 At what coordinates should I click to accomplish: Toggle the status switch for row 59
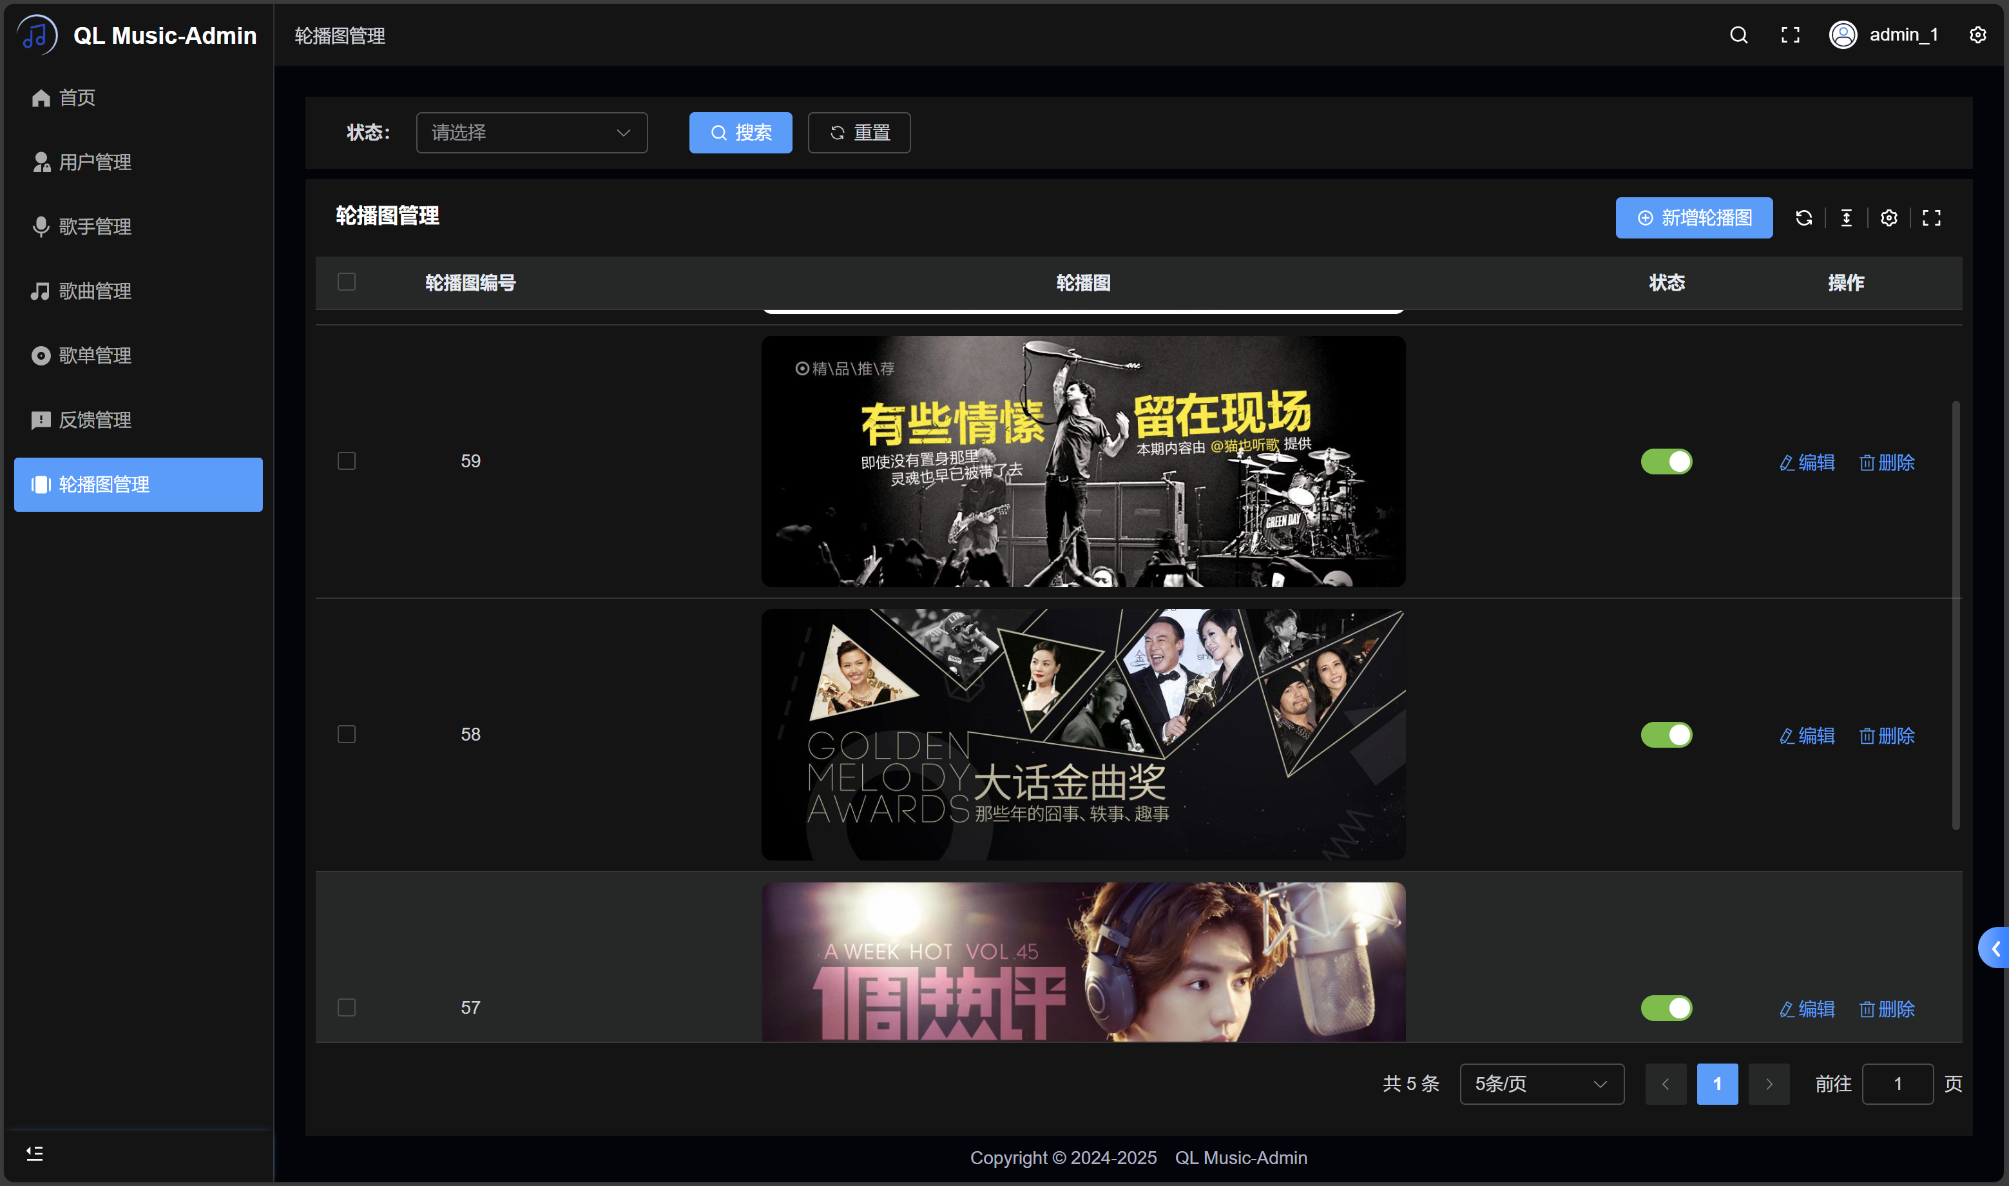point(1666,462)
